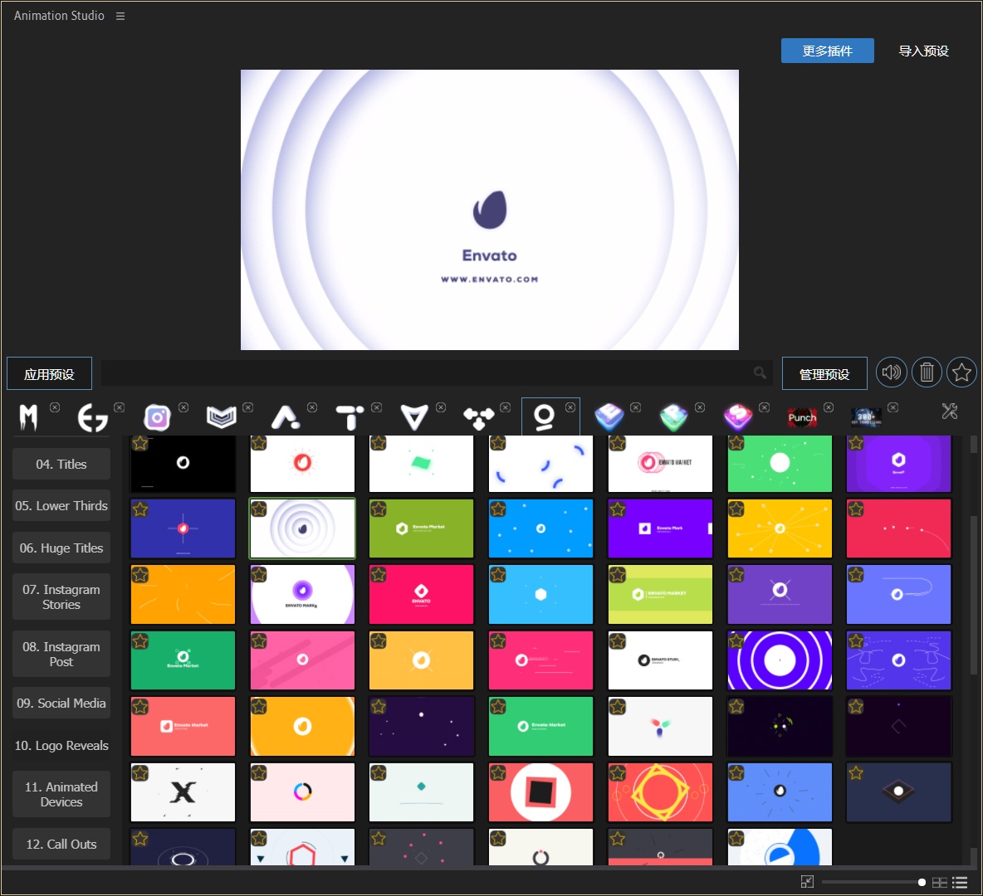983x896 pixels.
Task: Focus the preset search field
Action: pyautogui.click(x=436, y=373)
